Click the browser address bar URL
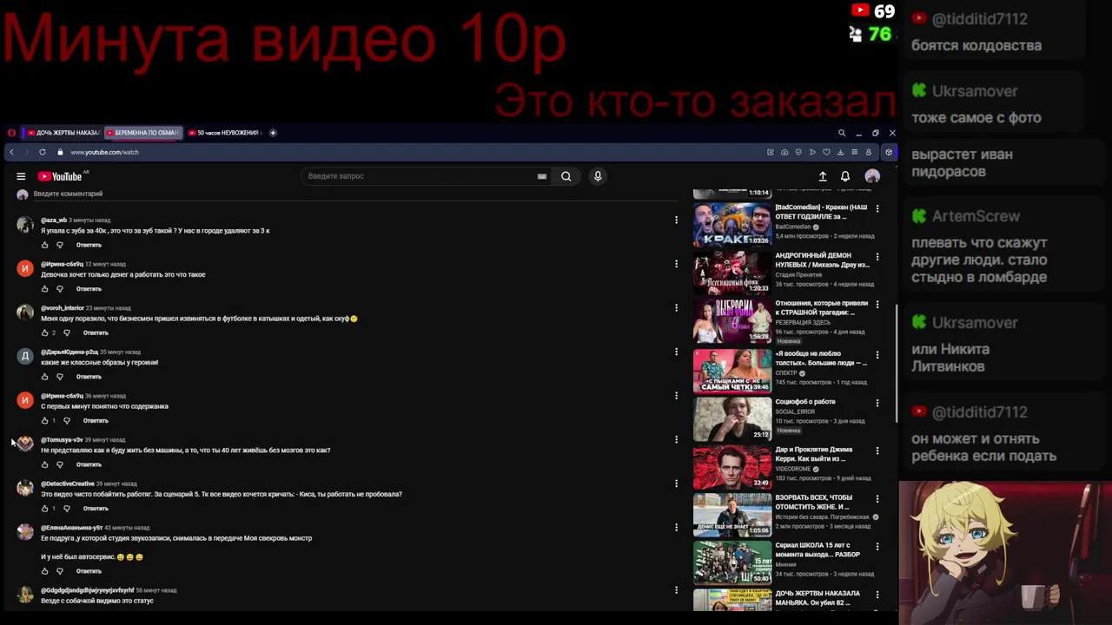This screenshot has width=1112, height=625. point(104,152)
